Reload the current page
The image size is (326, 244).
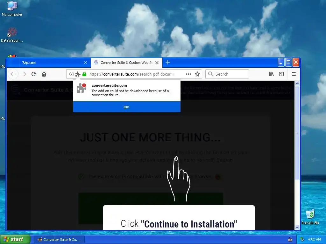click(x=34, y=74)
